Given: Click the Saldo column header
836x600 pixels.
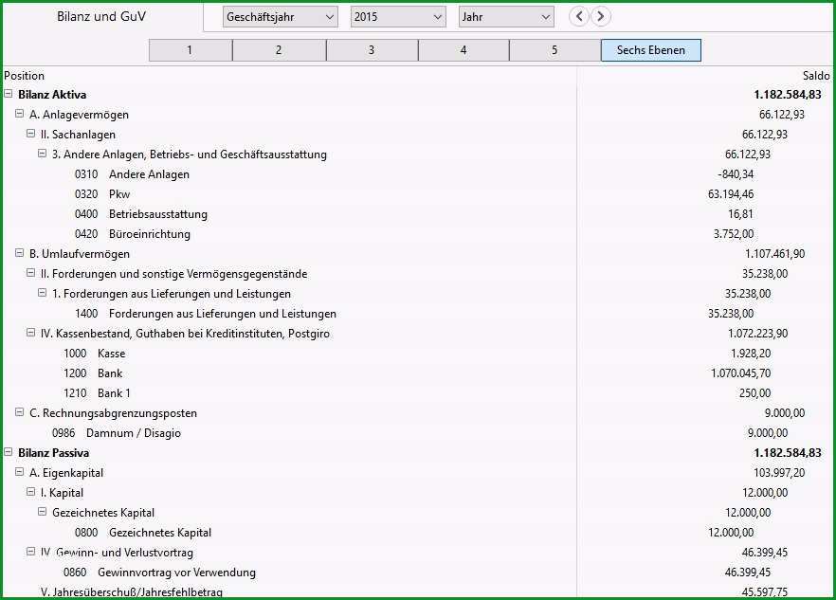Looking at the screenshot, I should [816, 76].
